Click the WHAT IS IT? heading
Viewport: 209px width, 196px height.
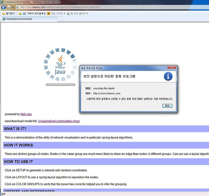(x=15, y=129)
